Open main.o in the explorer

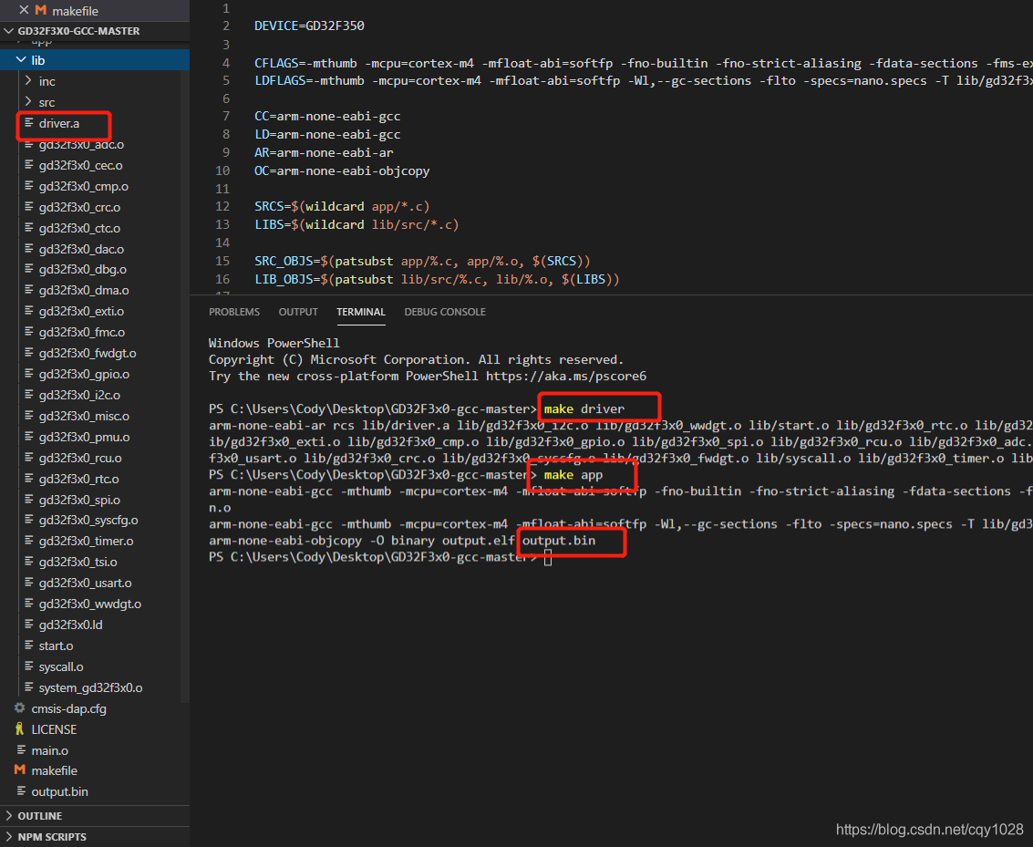(50, 750)
